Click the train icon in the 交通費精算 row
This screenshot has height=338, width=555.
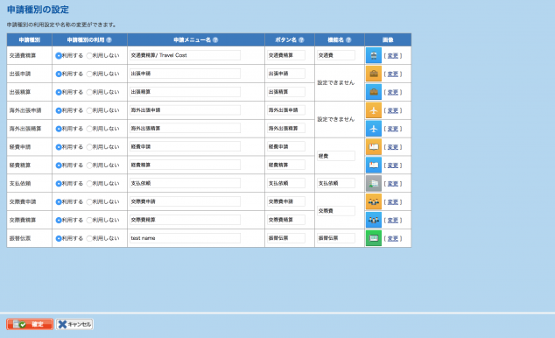coord(374,55)
